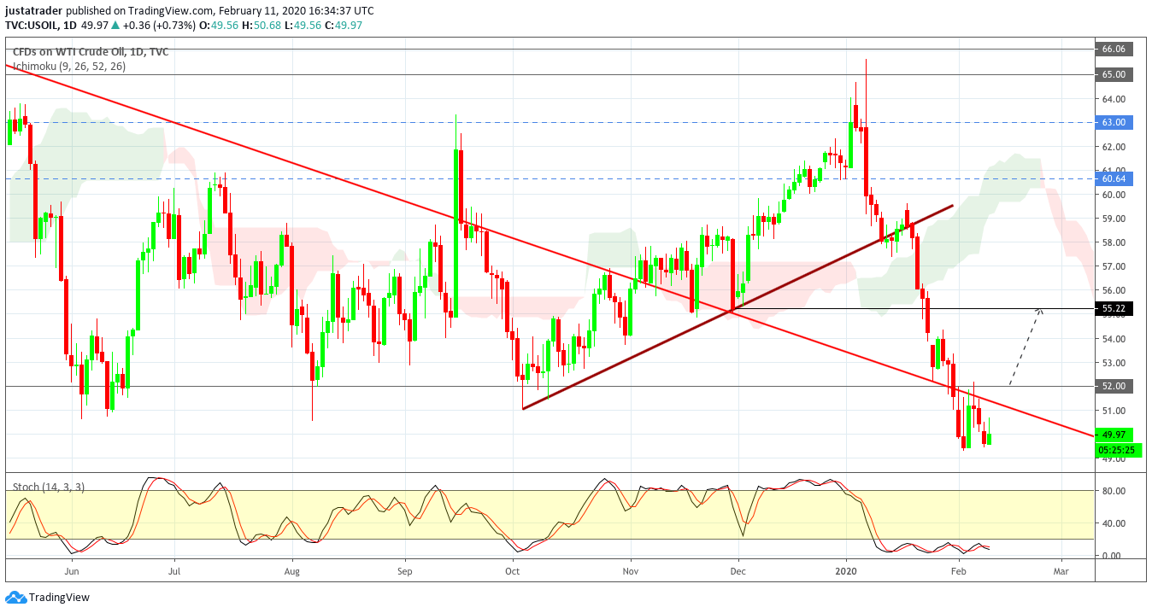Click the 2020 label on time axis

(x=846, y=571)
